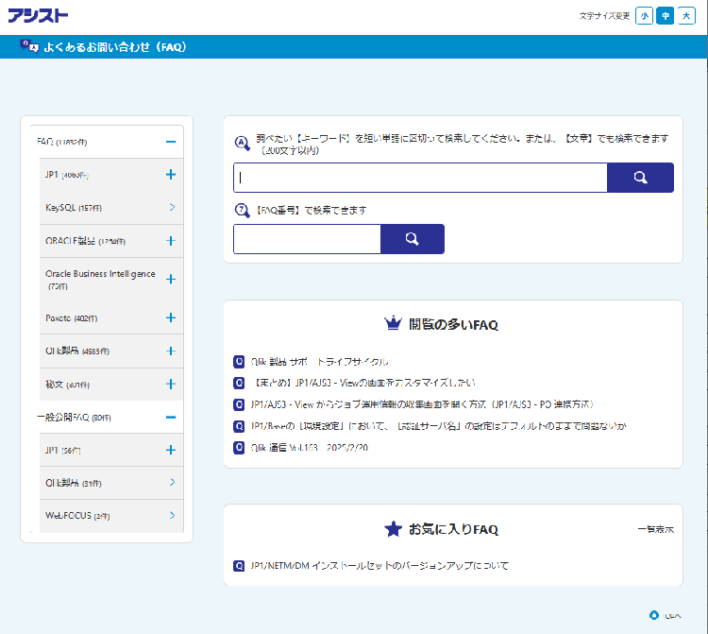Click the keyword search magnifier button
The height and width of the screenshot is (634, 708).
[640, 178]
